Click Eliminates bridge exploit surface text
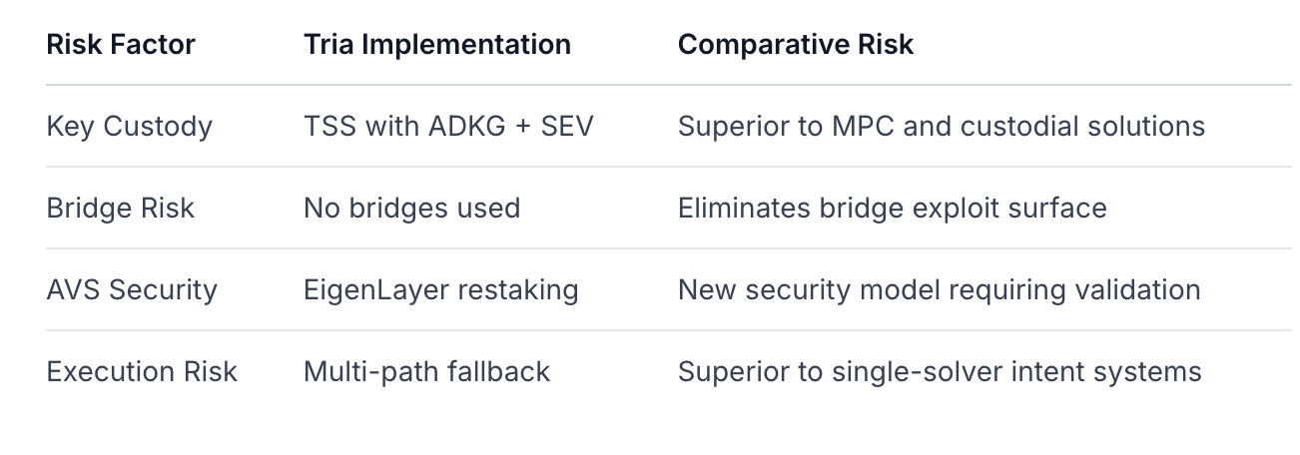The image size is (1300, 455). [892, 209]
